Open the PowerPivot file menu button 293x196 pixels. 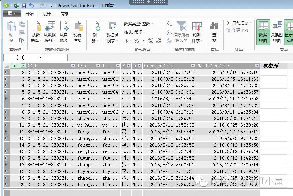[x=12, y=13]
